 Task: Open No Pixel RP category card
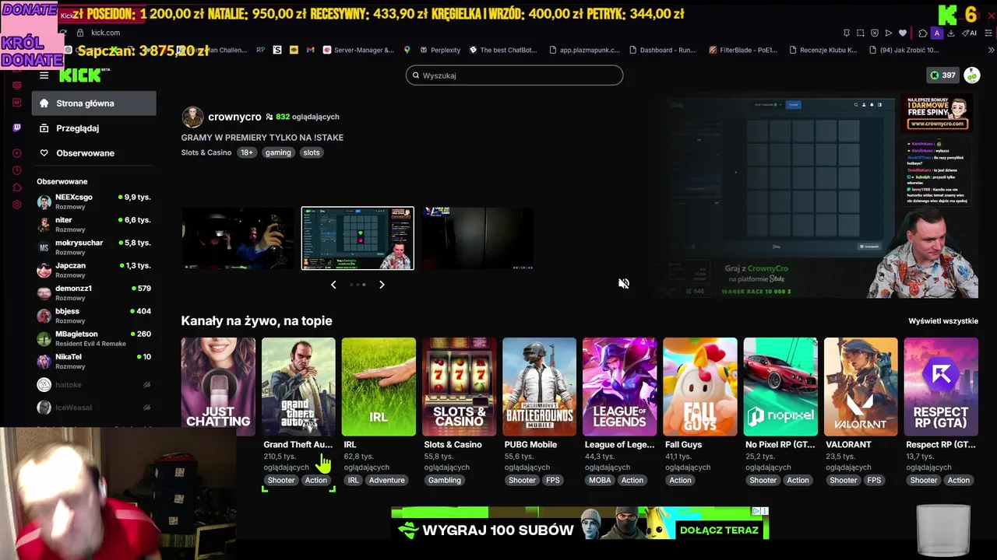[780, 387]
